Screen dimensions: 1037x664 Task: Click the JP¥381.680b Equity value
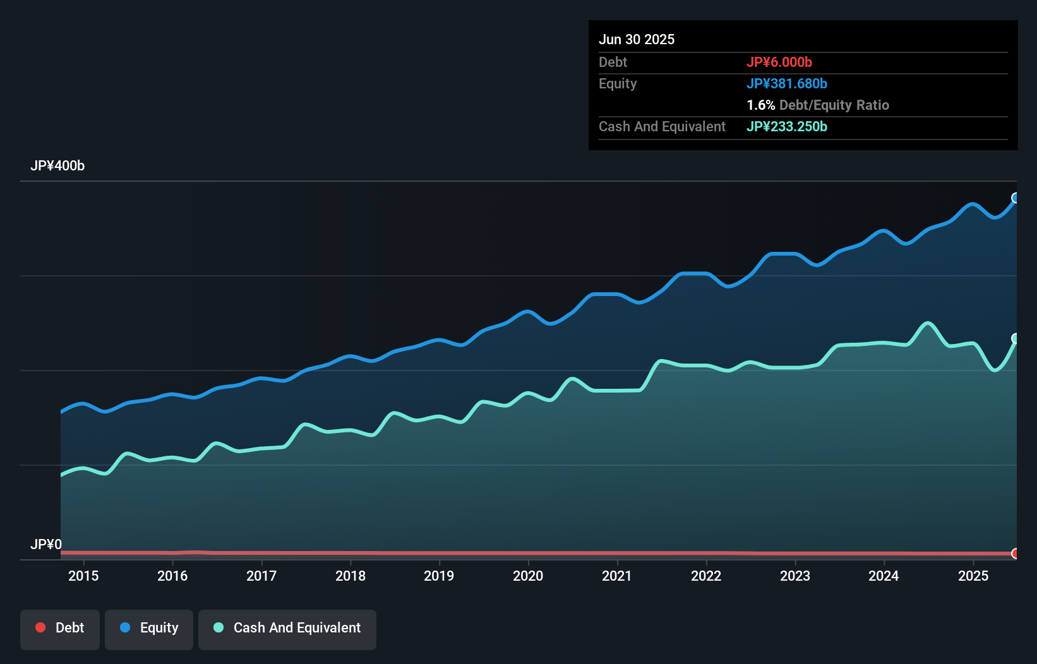pyautogui.click(x=788, y=83)
